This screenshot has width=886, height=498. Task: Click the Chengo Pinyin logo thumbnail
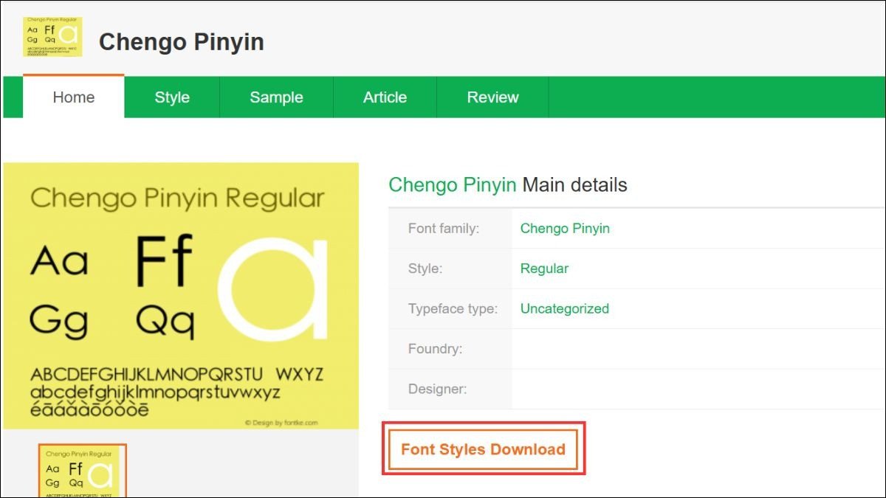click(53, 37)
